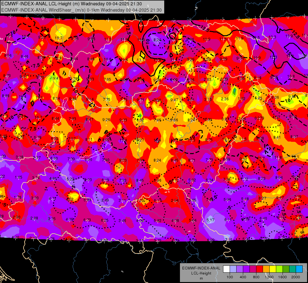Click the wind shear value 2.94
This screenshot has width=308, height=283.
175,201
